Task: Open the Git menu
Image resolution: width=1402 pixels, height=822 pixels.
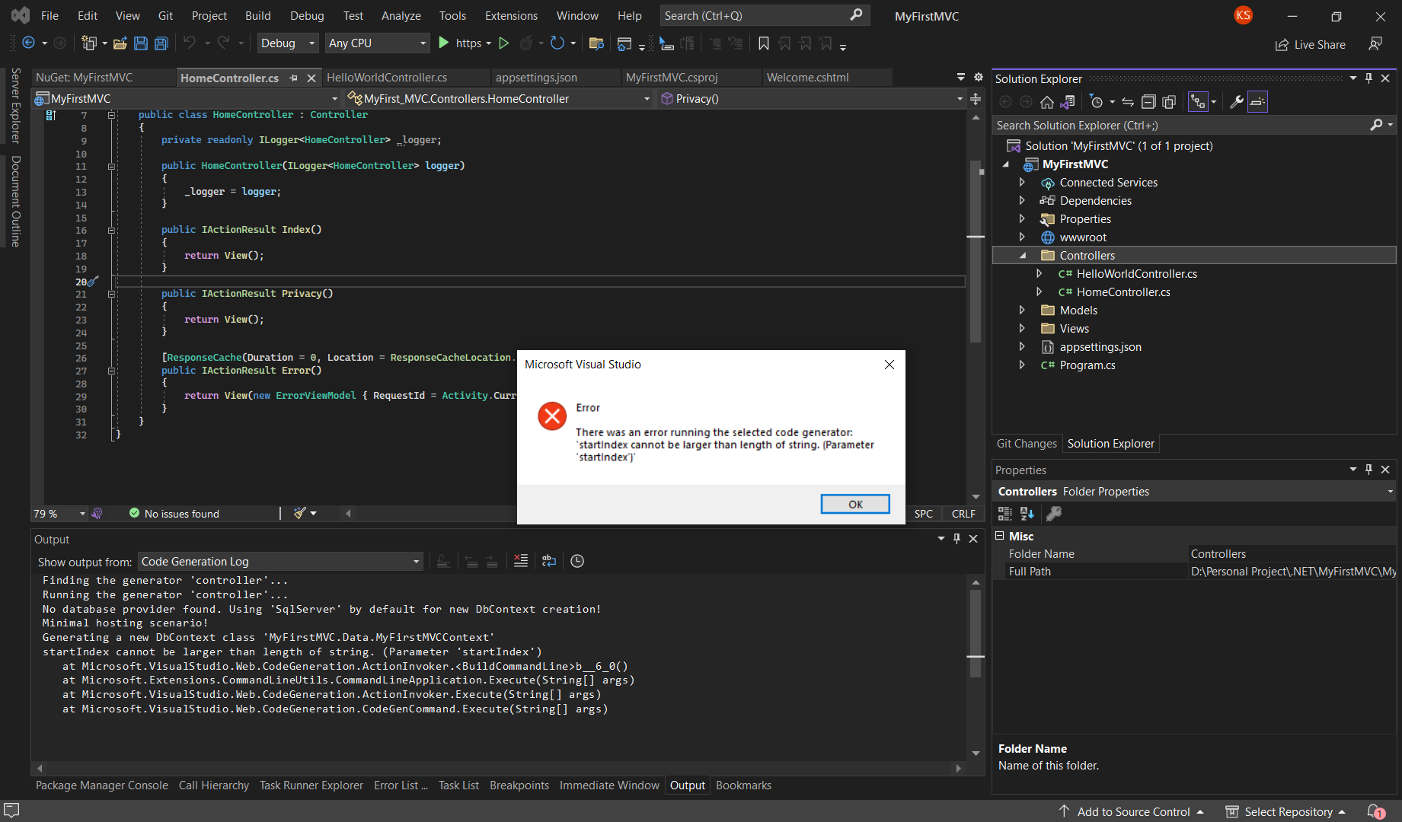Action: click(x=165, y=15)
